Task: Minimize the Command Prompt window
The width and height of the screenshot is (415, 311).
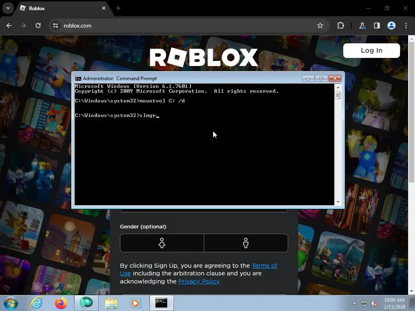Action: [308, 79]
